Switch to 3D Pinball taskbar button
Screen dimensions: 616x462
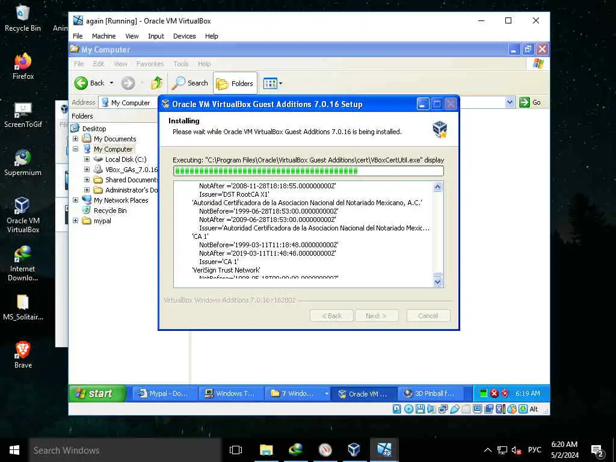pyautogui.click(x=430, y=393)
